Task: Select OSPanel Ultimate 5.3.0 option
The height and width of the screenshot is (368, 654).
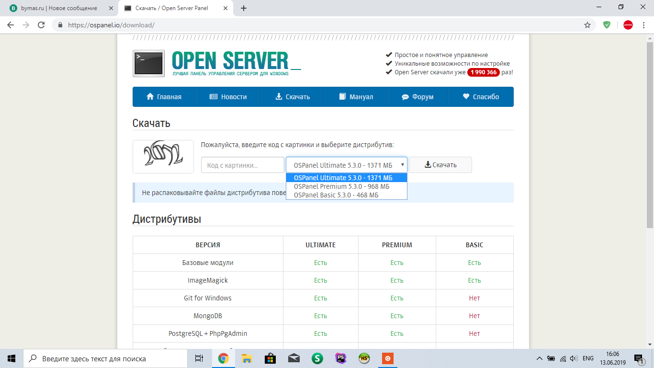Action: [x=347, y=178]
